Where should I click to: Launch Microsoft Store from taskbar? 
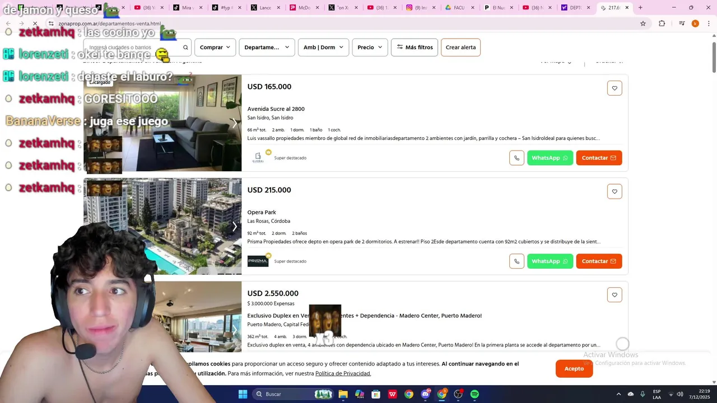(x=376, y=394)
